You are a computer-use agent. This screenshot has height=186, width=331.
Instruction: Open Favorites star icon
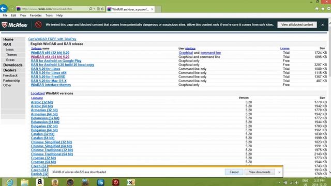[323, 9]
